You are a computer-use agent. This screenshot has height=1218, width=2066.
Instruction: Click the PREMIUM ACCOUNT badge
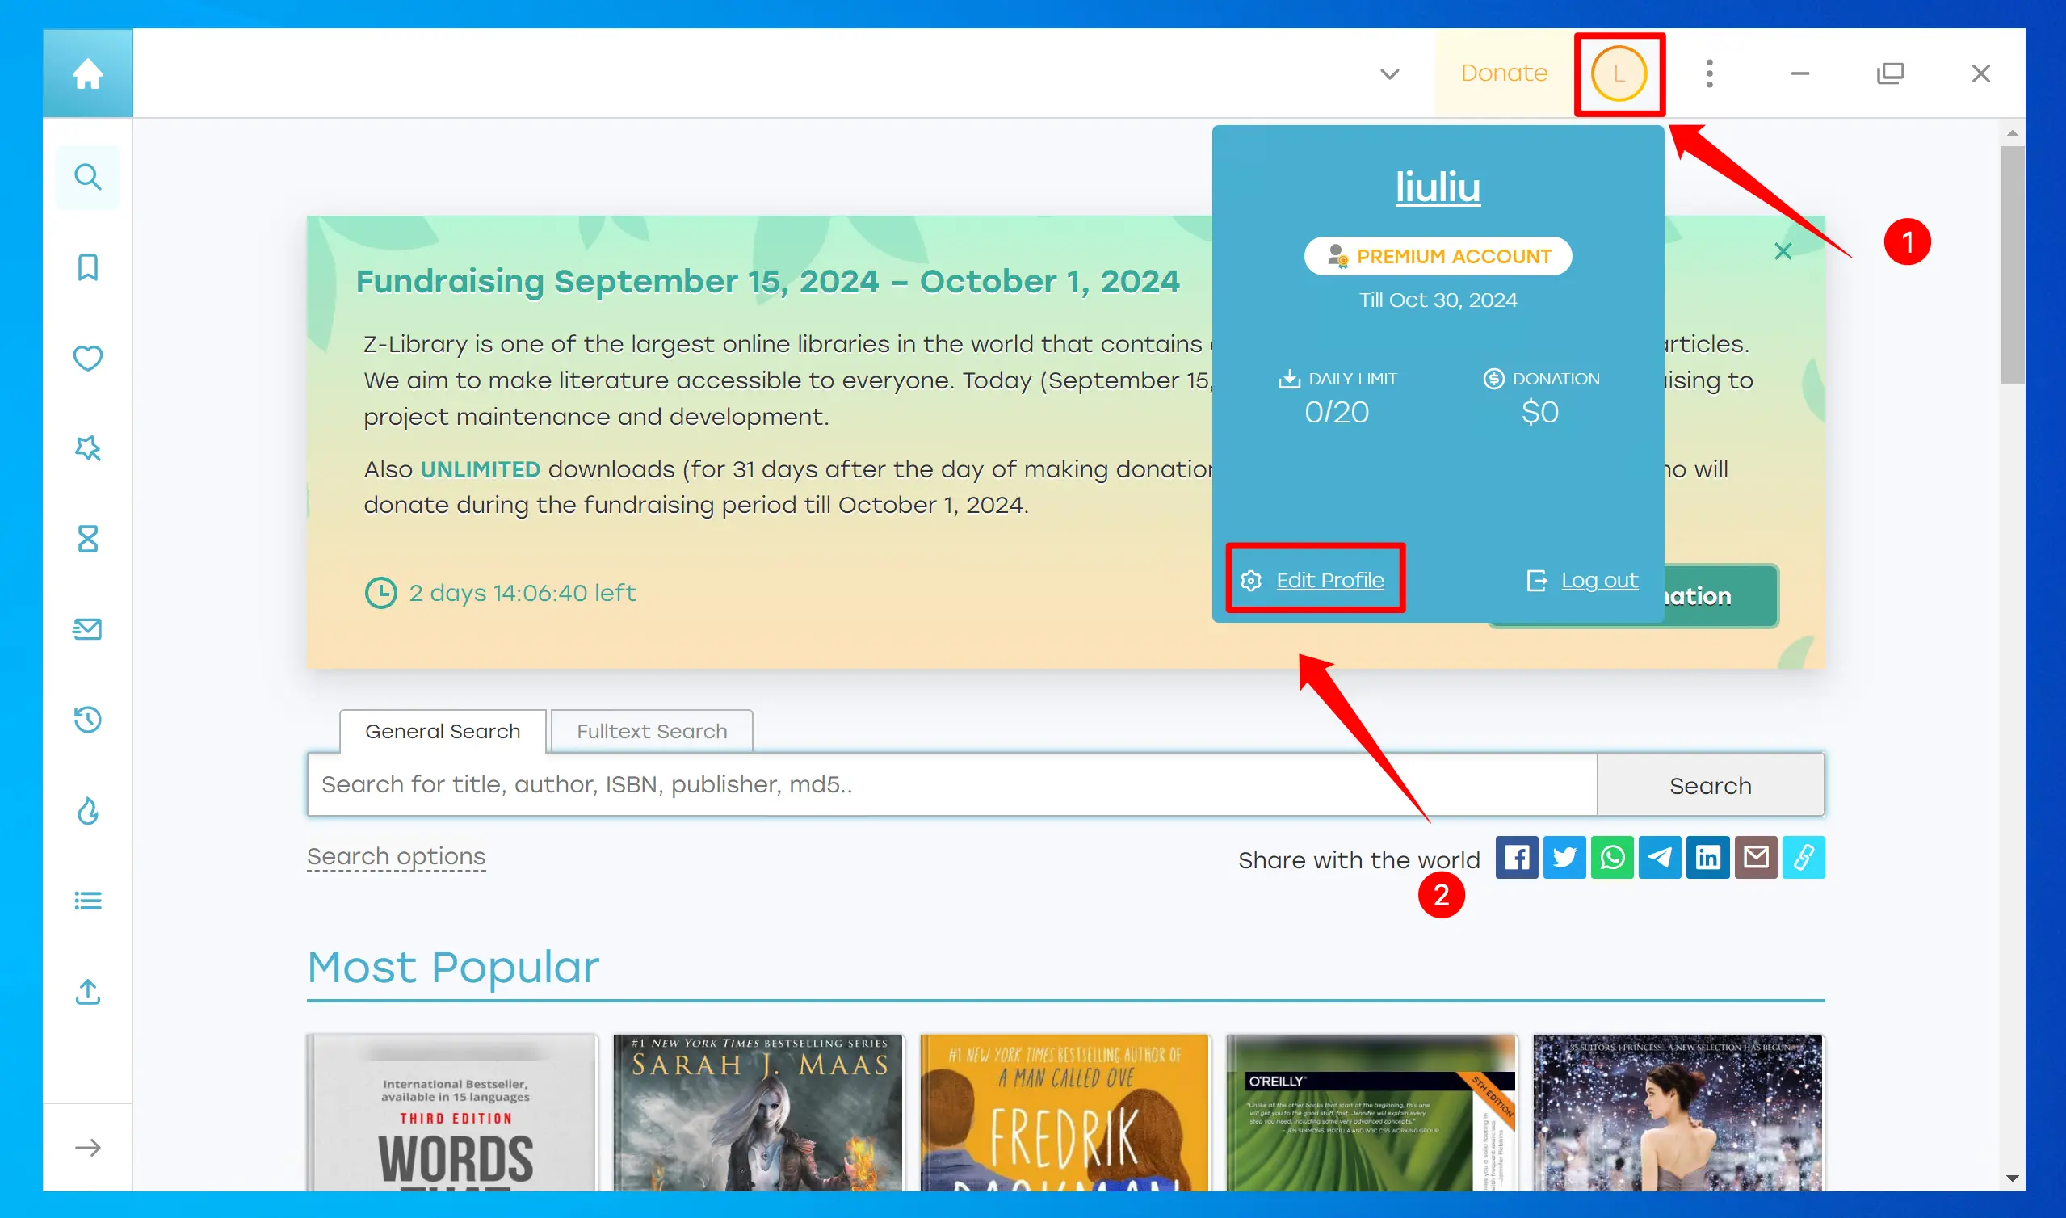point(1438,256)
